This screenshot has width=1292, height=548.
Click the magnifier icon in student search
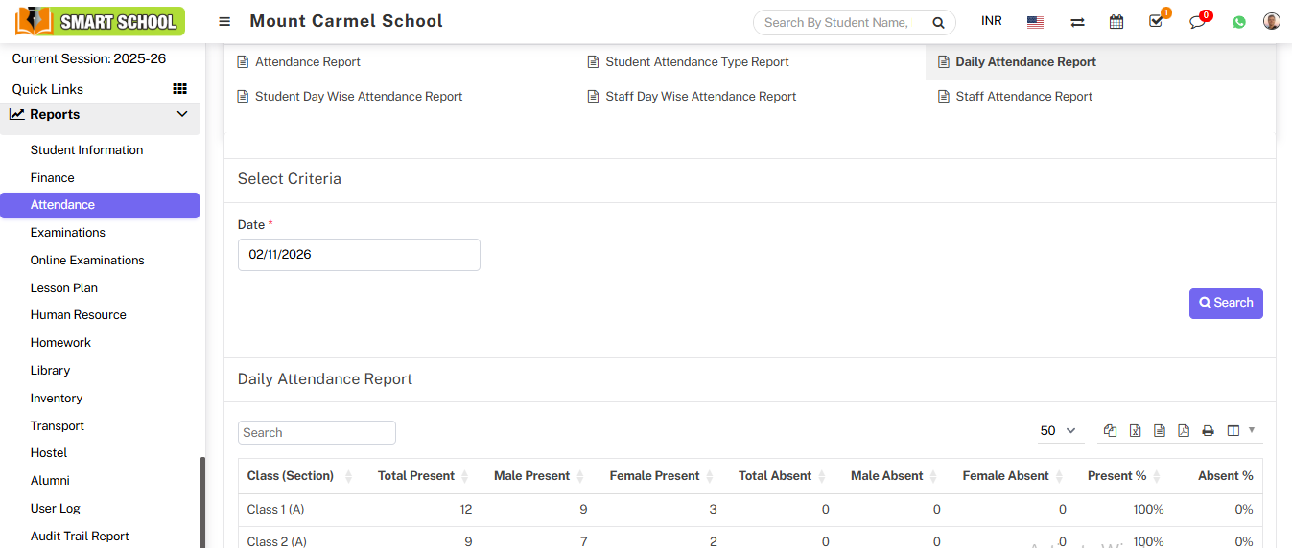coord(938,22)
